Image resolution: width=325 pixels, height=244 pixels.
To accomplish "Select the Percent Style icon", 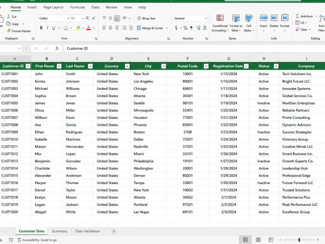I will tap(185, 28).
